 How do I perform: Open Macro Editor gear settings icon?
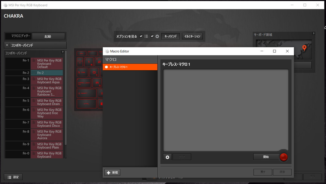(x=167, y=157)
